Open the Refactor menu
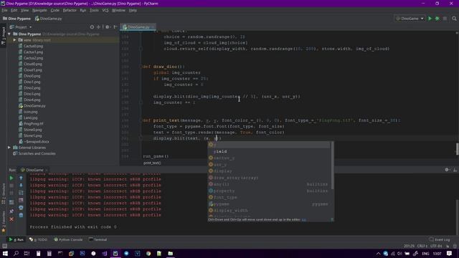 tap(70, 10)
